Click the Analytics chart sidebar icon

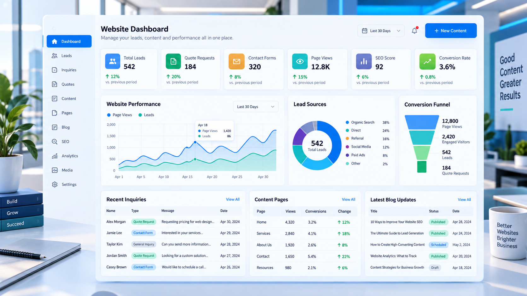pyautogui.click(x=55, y=156)
